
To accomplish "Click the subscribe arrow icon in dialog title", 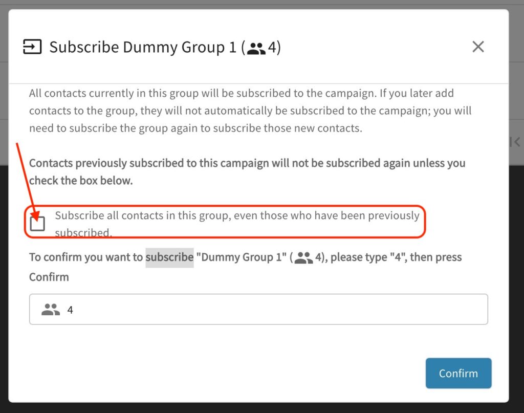I will click(x=32, y=48).
